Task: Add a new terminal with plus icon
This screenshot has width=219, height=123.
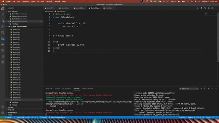Action: (x=201, y=89)
